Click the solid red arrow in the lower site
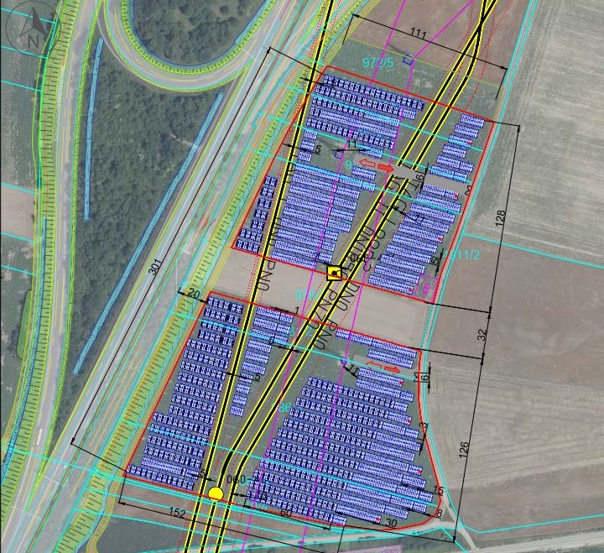 (392, 369)
